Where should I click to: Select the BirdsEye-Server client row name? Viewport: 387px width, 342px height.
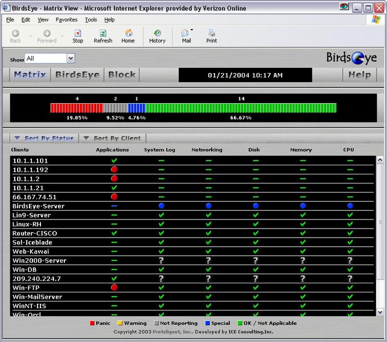[x=38, y=206]
